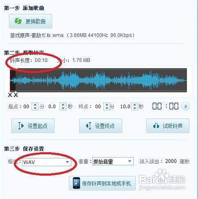Click the headphone icon on 试听铃声
The height and width of the screenshot is (199, 198).
coord(156,126)
